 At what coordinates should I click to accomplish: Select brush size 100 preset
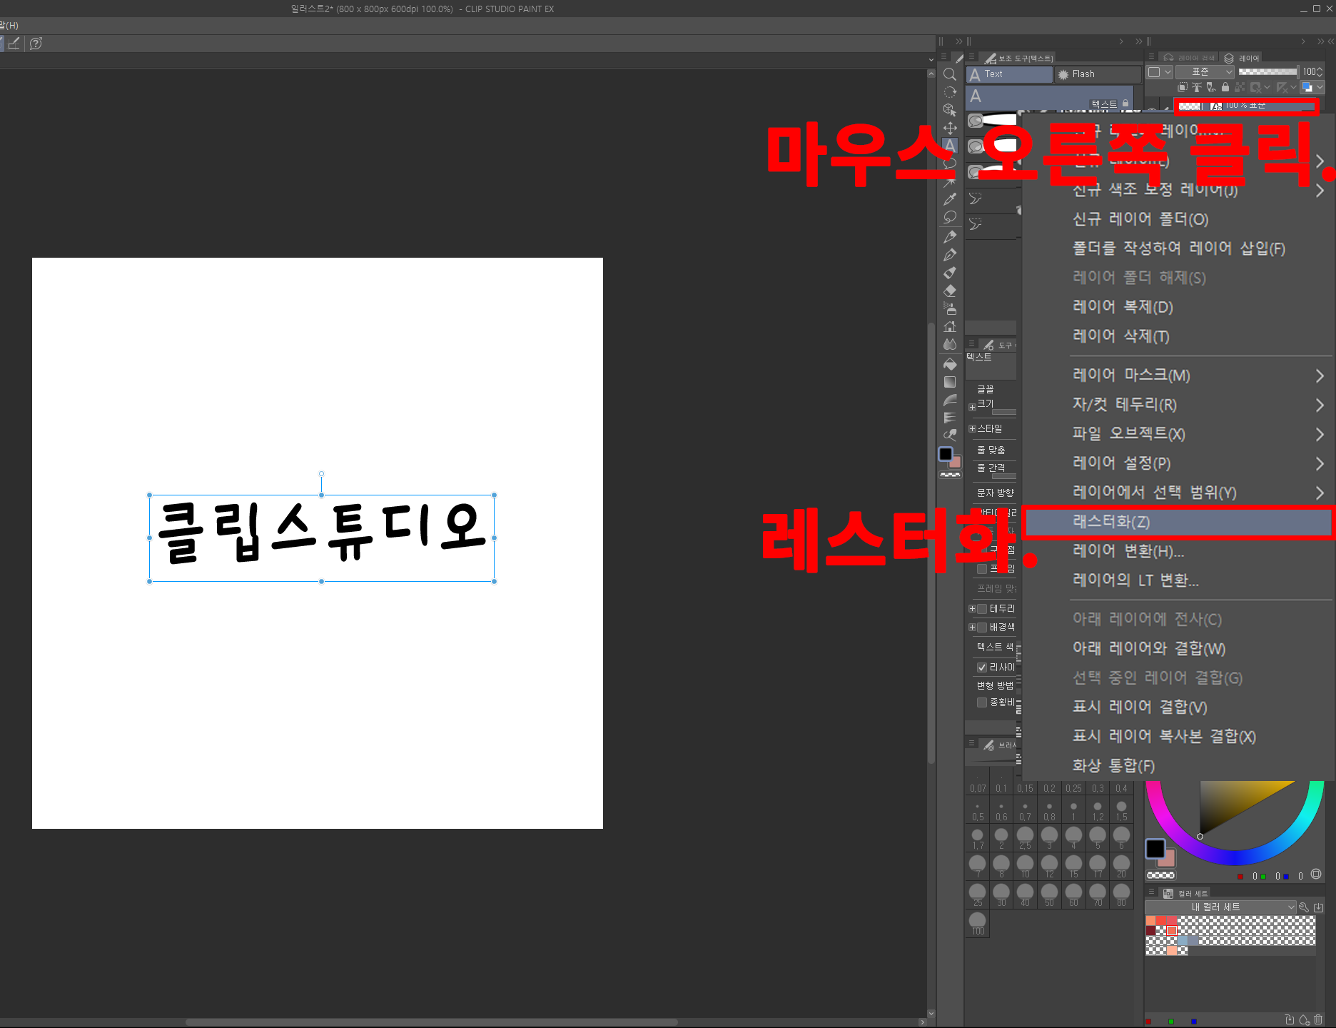tap(978, 923)
